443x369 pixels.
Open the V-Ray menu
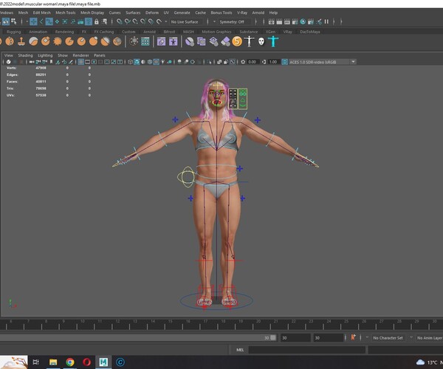click(242, 13)
